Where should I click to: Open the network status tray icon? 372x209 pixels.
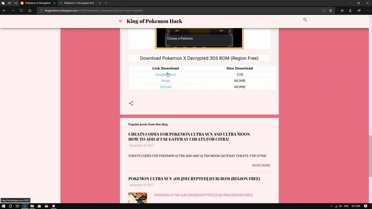pos(336,206)
